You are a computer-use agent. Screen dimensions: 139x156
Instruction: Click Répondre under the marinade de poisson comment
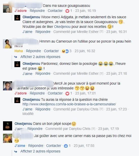[37, 93]
